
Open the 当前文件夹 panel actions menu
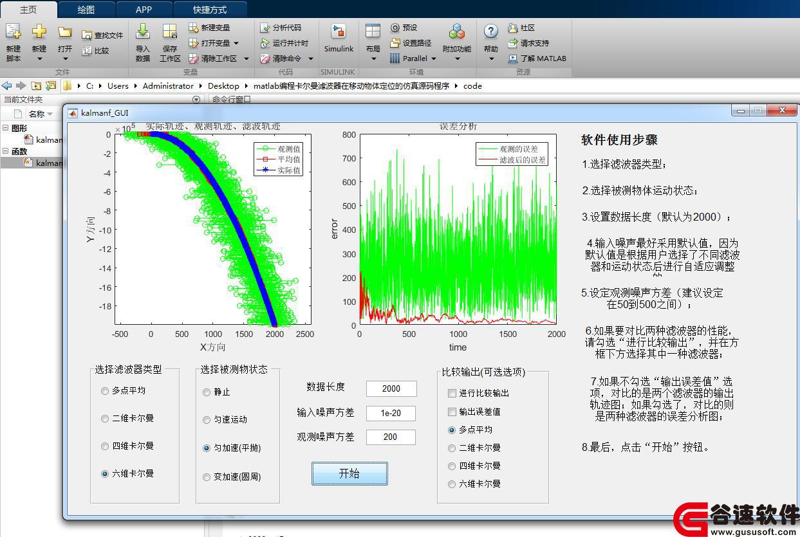click(197, 100)
